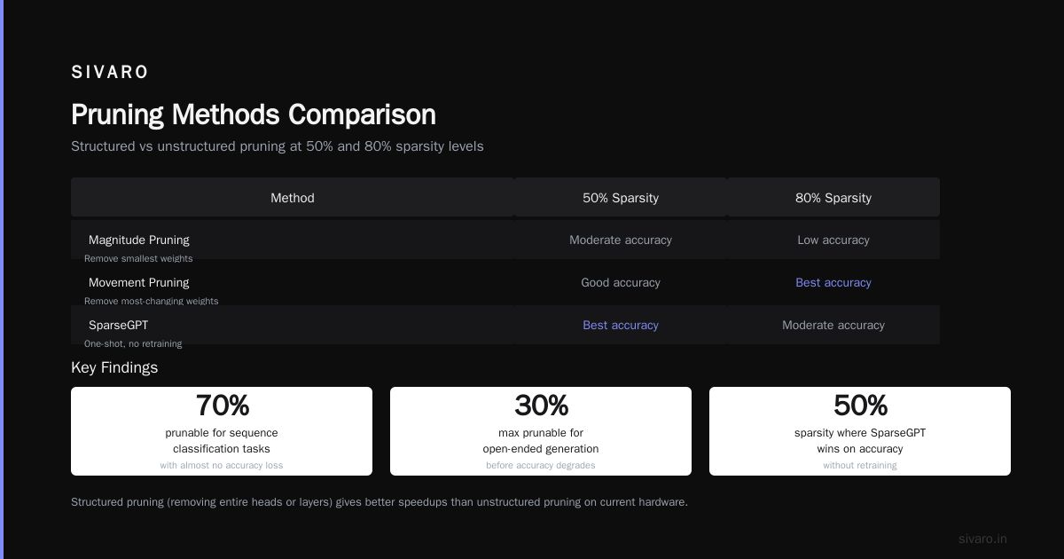Open the 50% sparsity SparseGPT card
1064x559 pixels.
[x=860, y=431]
